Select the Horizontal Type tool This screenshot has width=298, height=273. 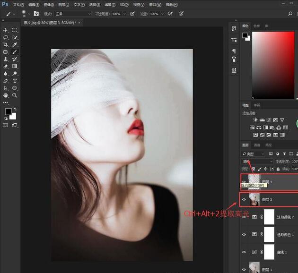pos(15,81)
